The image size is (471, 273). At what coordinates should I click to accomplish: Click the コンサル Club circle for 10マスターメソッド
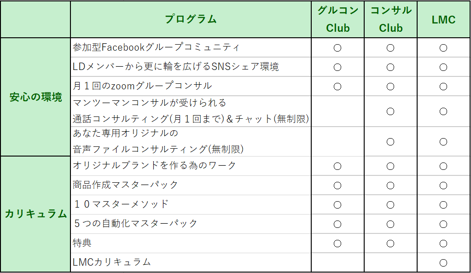[x=390, y=205]
